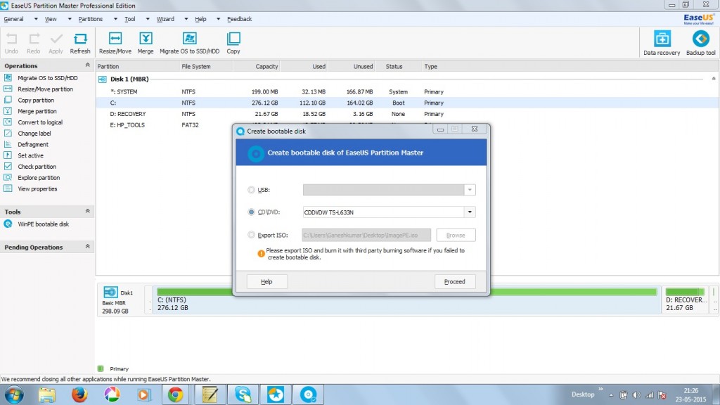This screenshot has height=405, width=720.
Task: Select the *: SYSTEM partition row
Action: coord(407,92)
